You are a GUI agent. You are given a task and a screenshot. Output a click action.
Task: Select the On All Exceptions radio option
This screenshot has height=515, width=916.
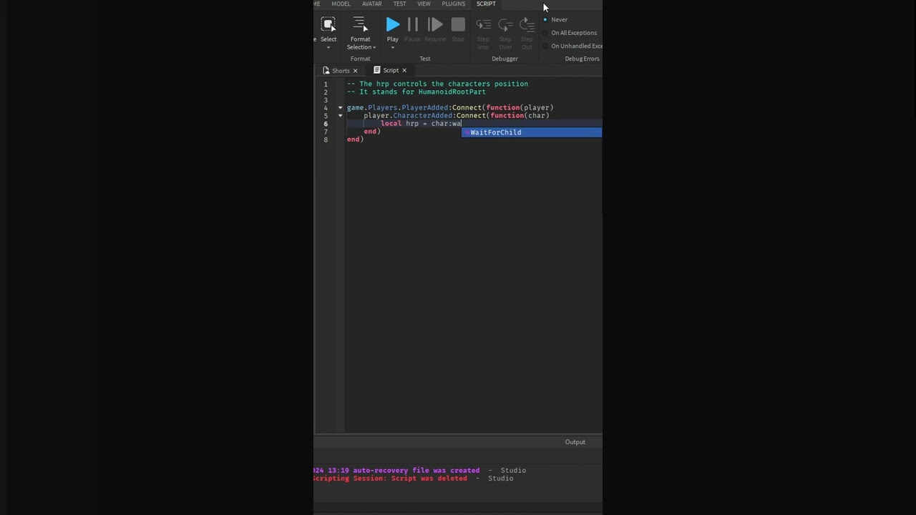(545, 33)
